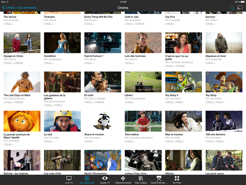Open Shaun le mouton thumbnail
The width and height of the screenshot is (246, 185).
pos(103,121)
